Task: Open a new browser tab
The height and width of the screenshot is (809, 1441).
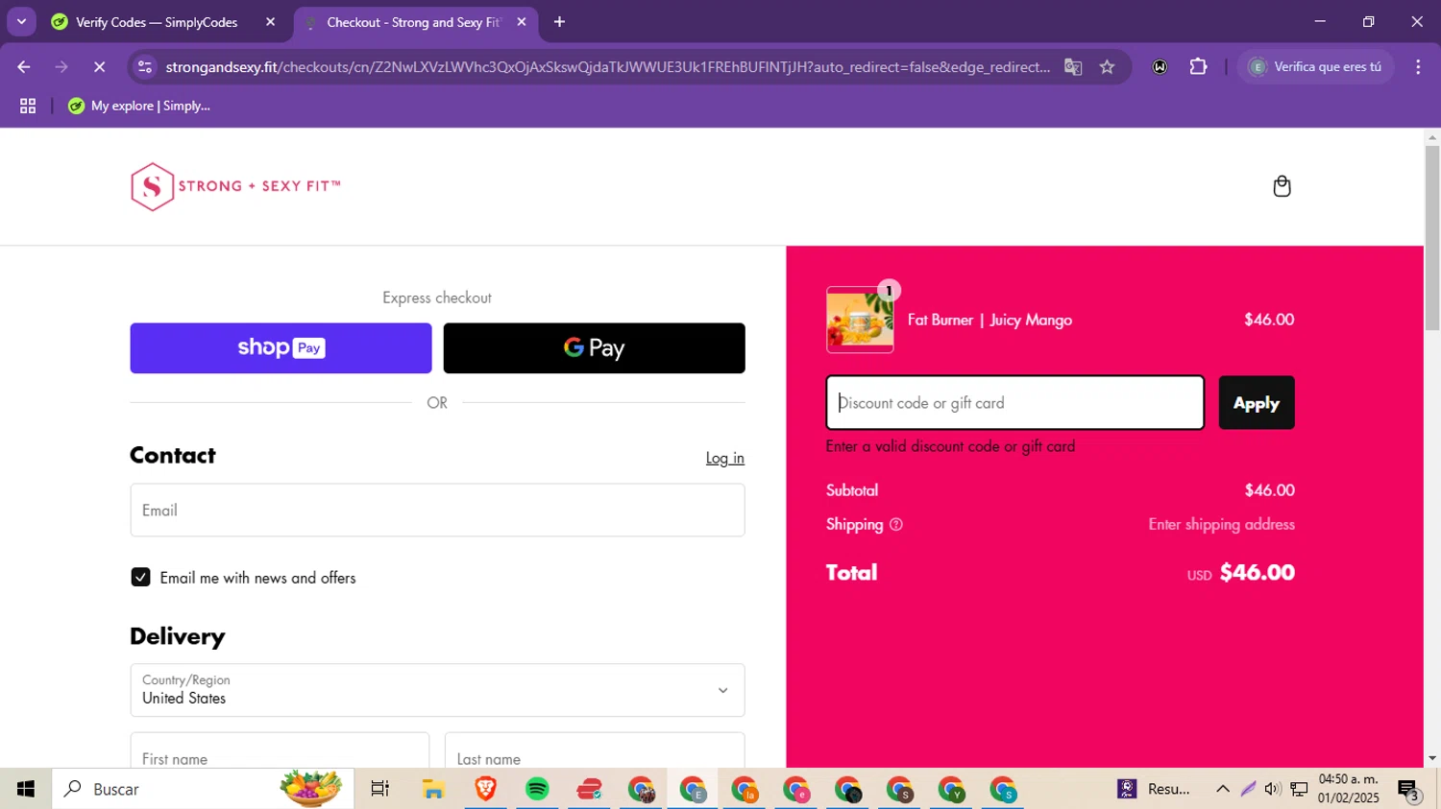Action: click(x=560, y=22)
